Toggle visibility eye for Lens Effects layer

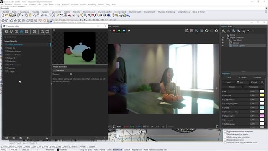coord(222,40)
